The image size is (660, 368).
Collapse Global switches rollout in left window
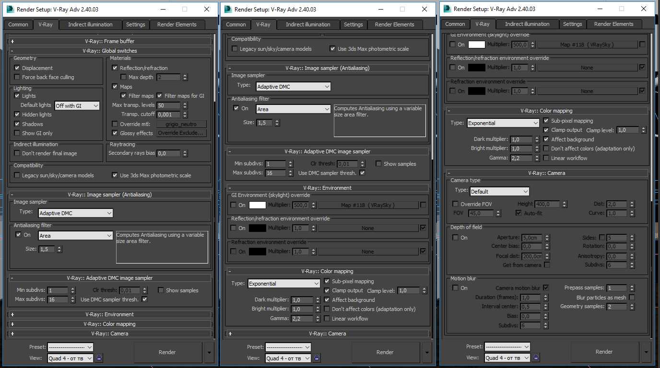[x=110, y=51]
